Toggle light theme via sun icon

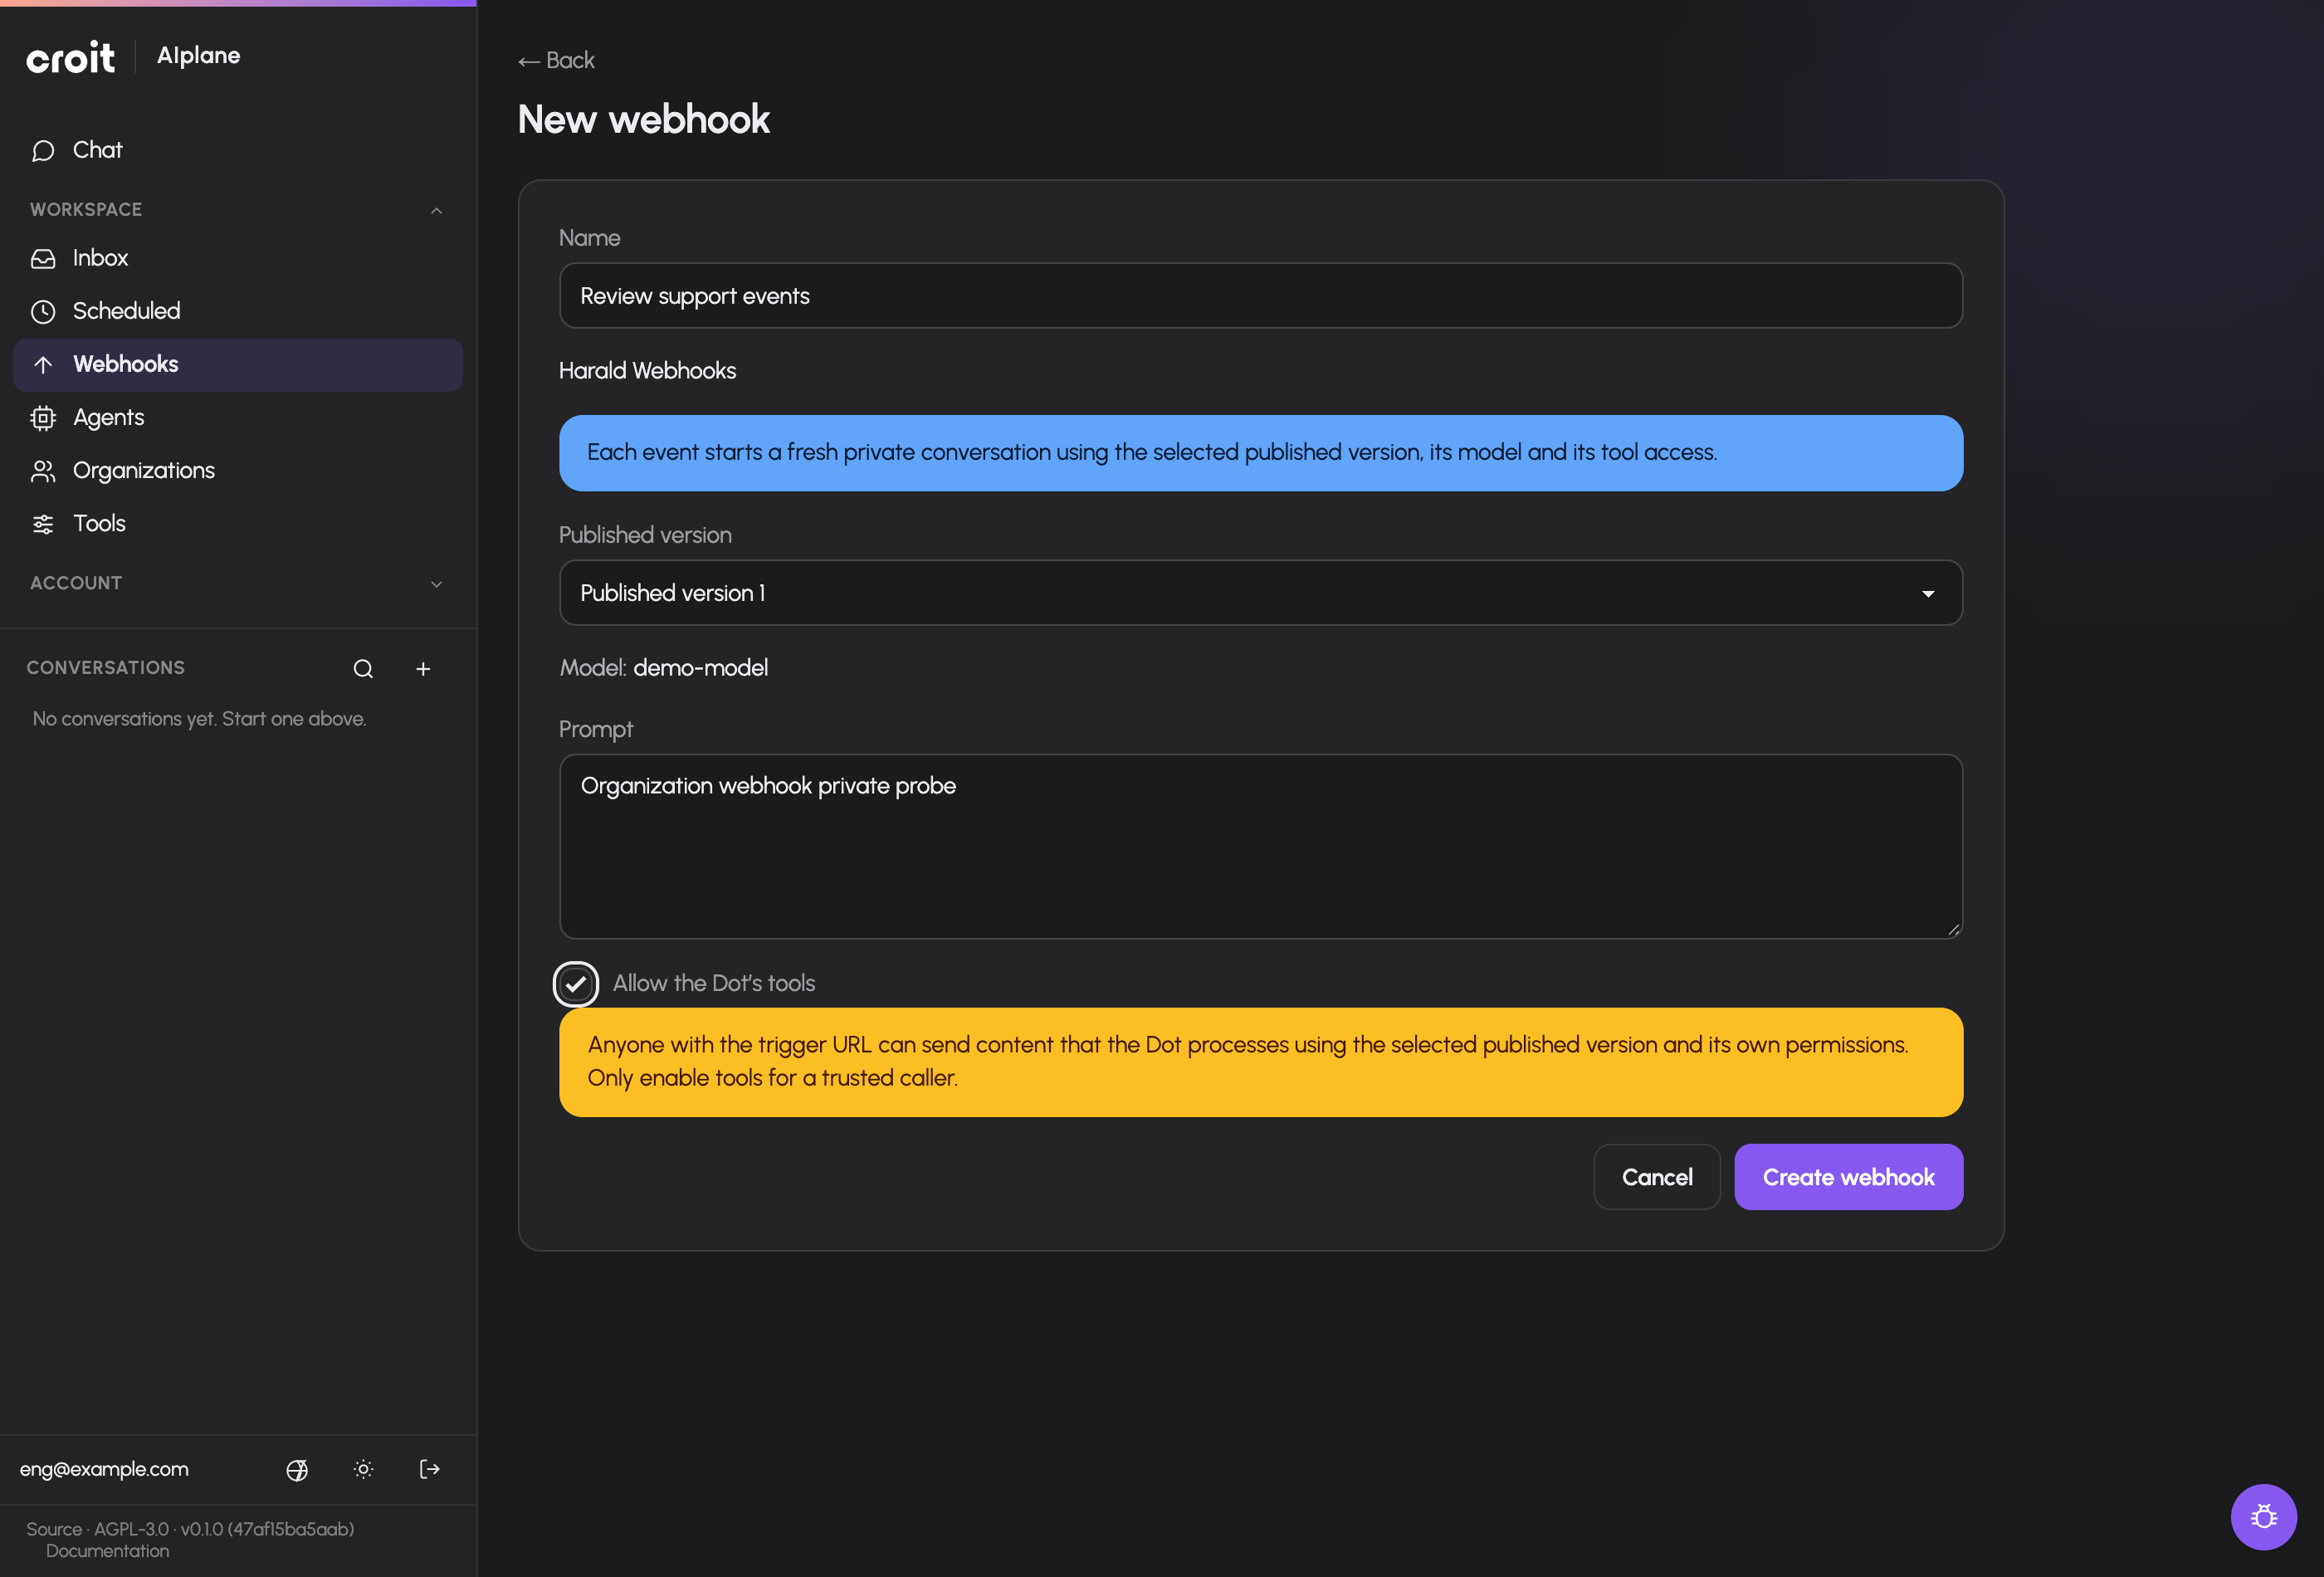(x=364, y=1470)
